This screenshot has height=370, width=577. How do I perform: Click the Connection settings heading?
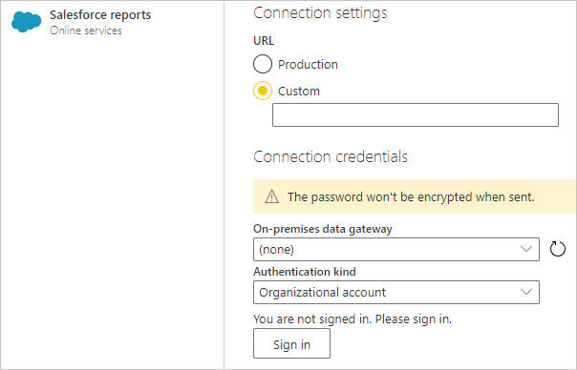coord(320,13)
